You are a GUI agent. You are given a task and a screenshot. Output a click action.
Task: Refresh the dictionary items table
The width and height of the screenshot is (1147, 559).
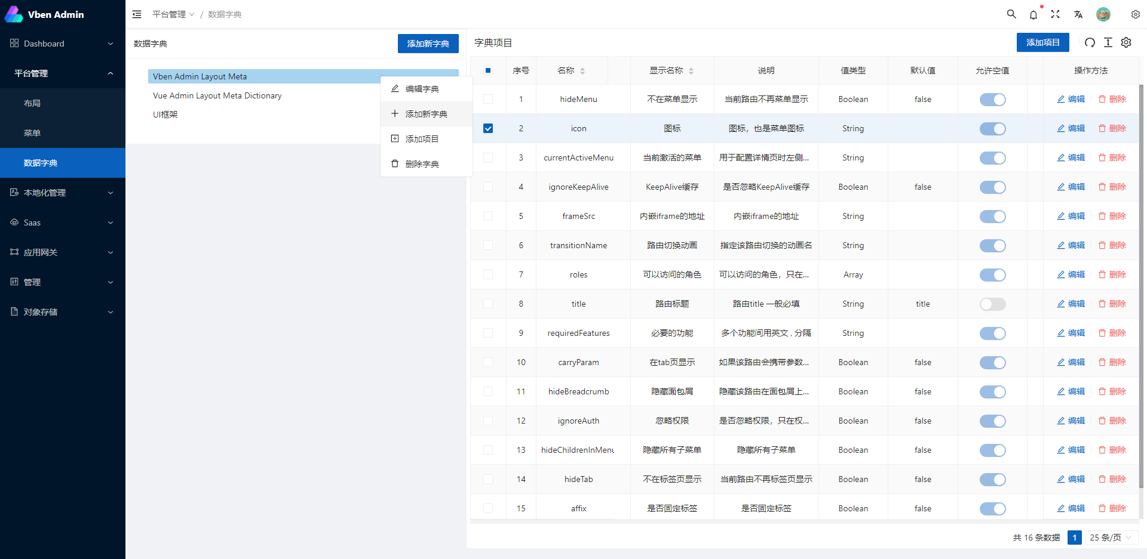tap(1090, 42)
